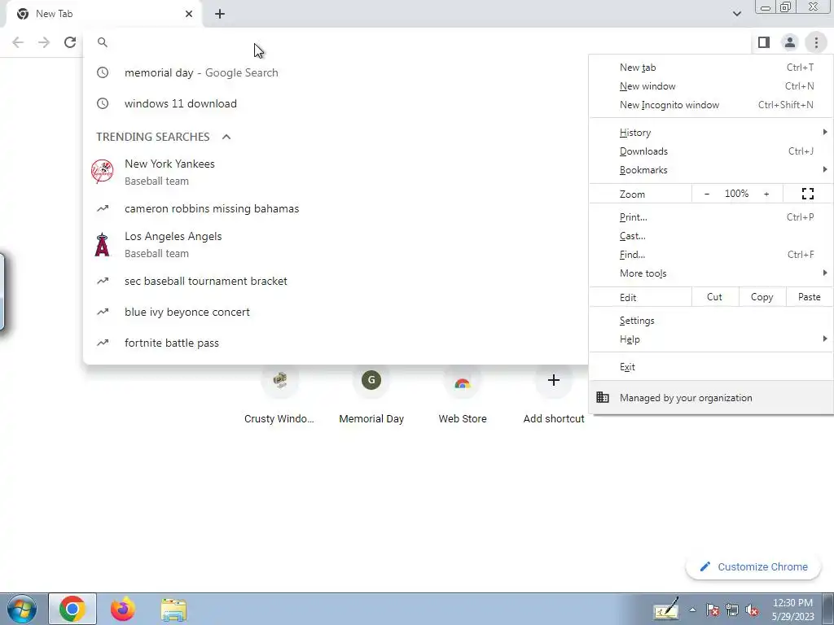Click the back navigation arrow
Image resolution: width=834 pixels, height=625 pixels.
[18, 42]
